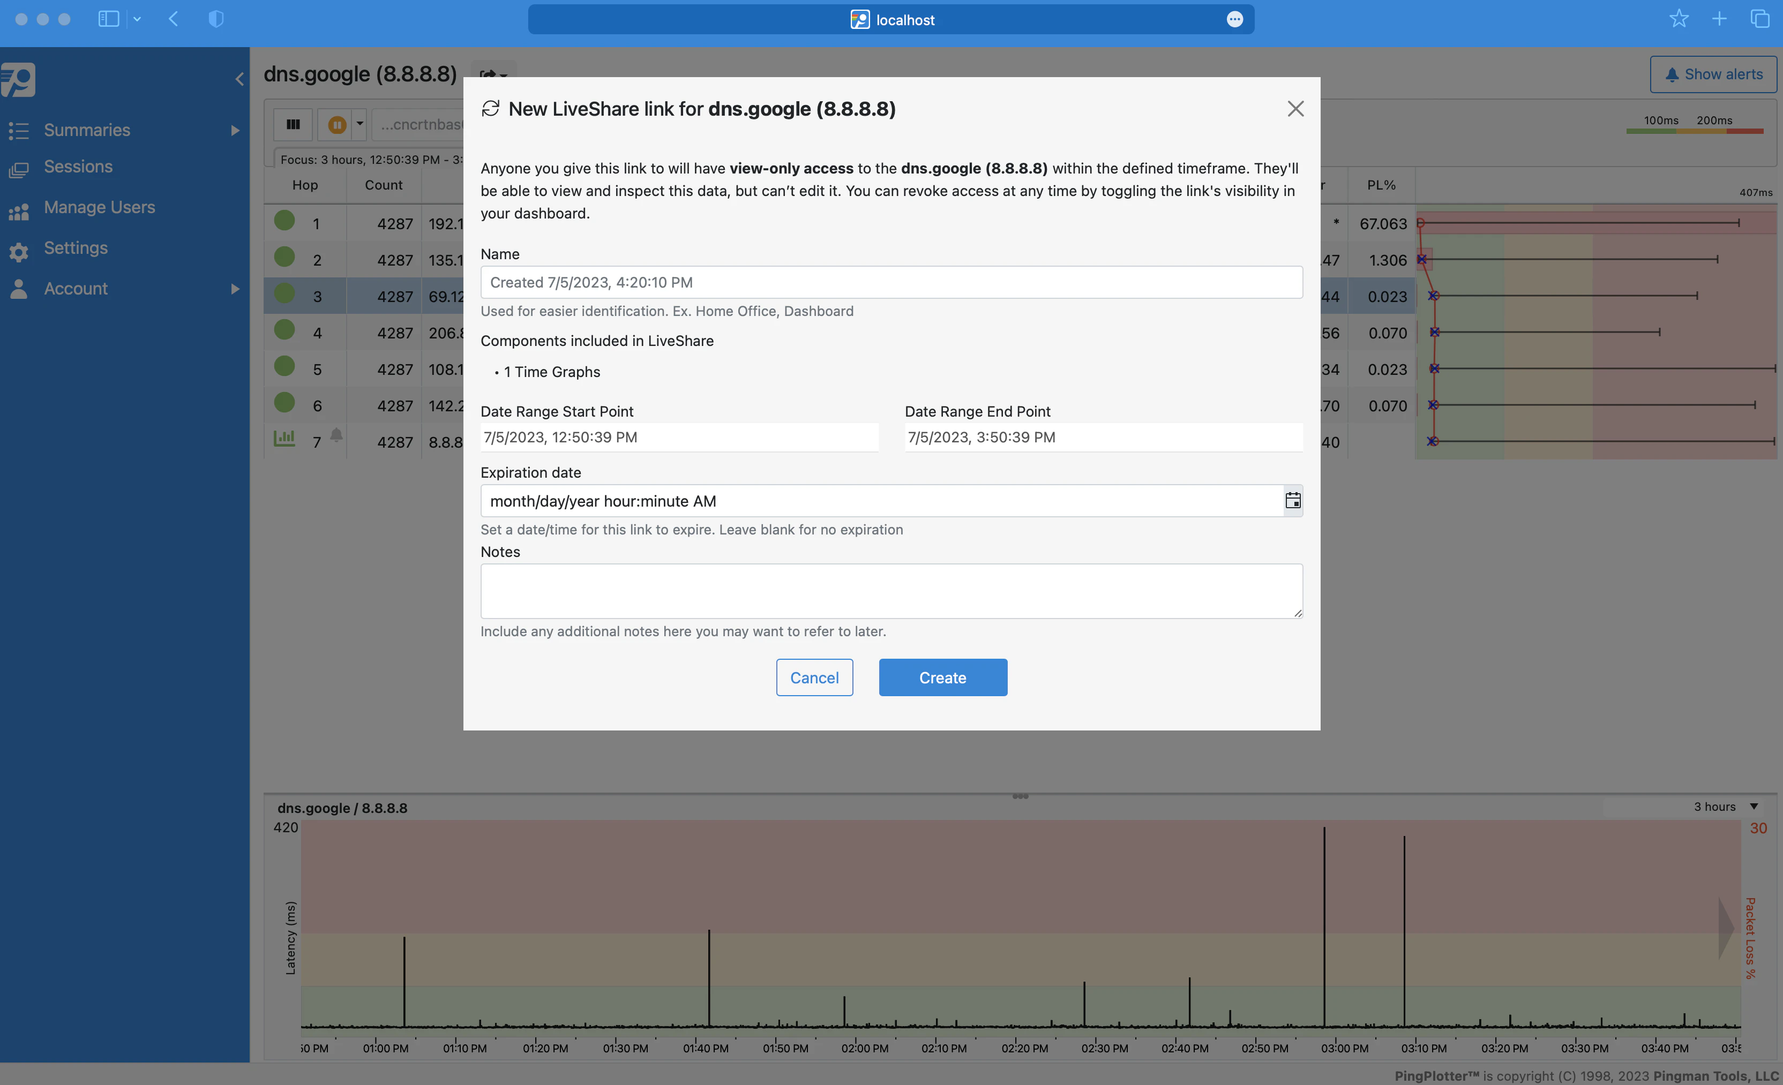Screen dimensions: 1783x1085
Task: Click the 200ms latency scale label
Action: 1714,120
